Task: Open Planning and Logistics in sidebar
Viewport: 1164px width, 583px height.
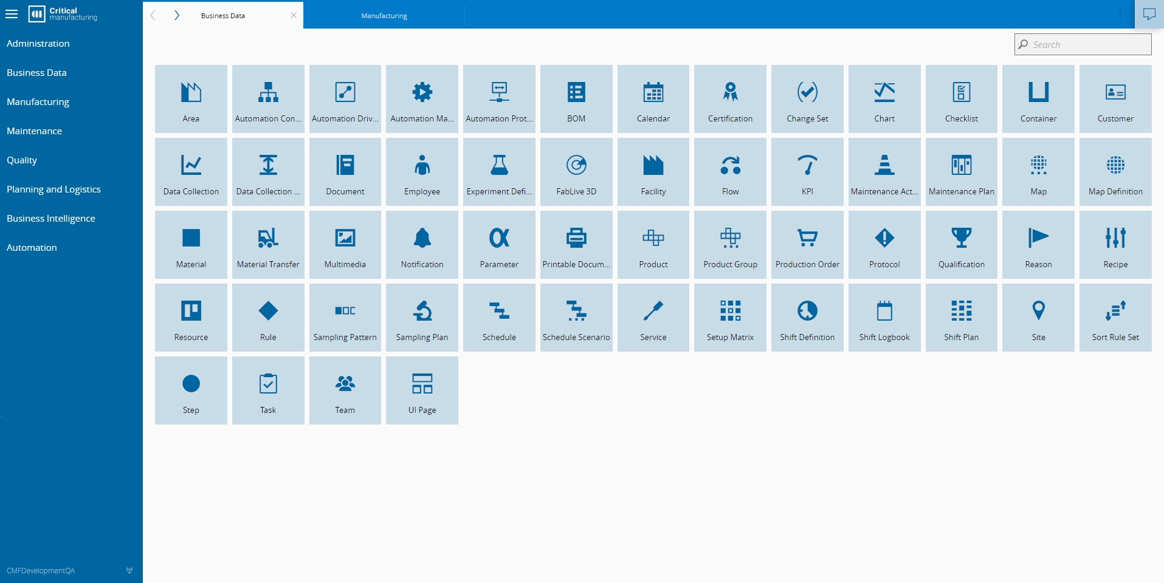Action: [x=53, y=189]
